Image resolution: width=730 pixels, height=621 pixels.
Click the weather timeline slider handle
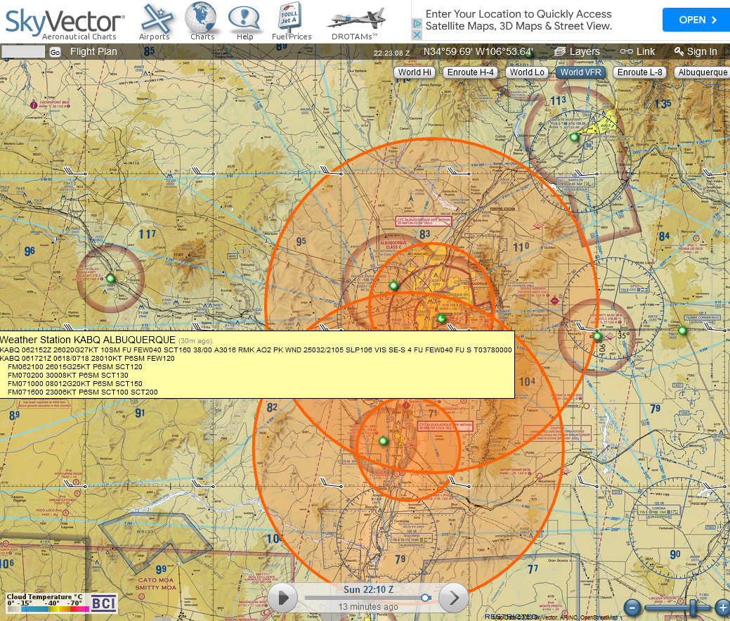pyautogui.click(x=425, y=598)
